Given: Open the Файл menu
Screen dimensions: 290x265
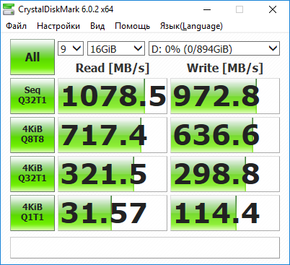Looking at the screenshot, I should click(x=16, y=26).
